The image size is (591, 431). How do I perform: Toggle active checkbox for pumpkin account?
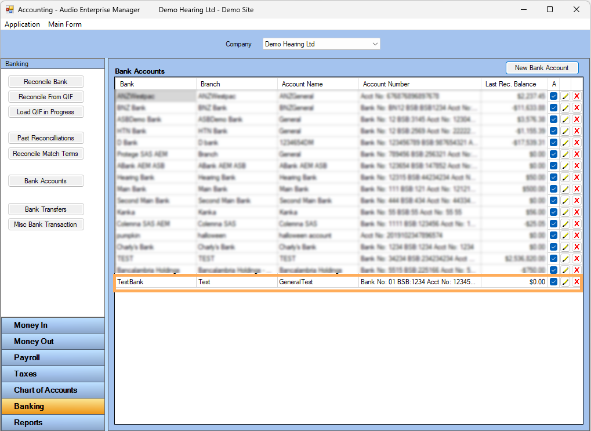coord(554,236)
